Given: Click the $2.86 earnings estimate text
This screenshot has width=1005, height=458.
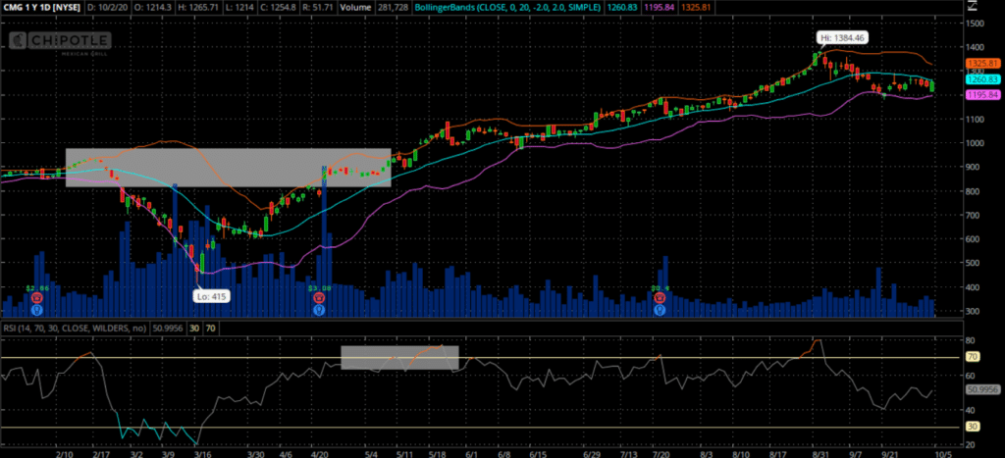Looking at the screenshot, I should coord(37,288).
